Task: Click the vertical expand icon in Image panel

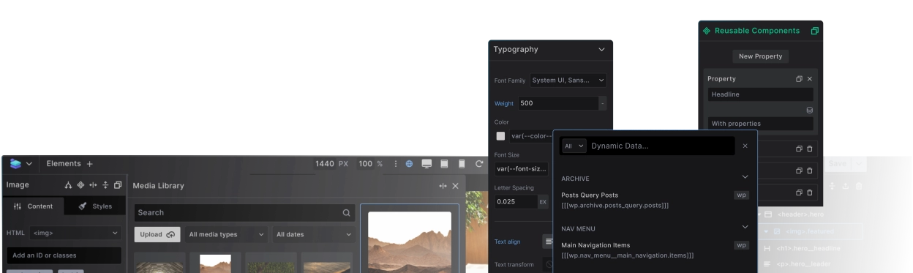Action: click(105, 186)
